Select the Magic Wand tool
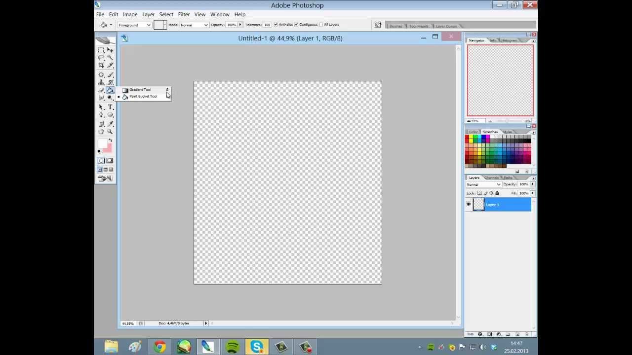 click(110, 58)
